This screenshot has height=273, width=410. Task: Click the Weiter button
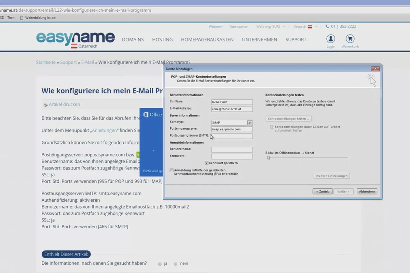pos(343,191)
